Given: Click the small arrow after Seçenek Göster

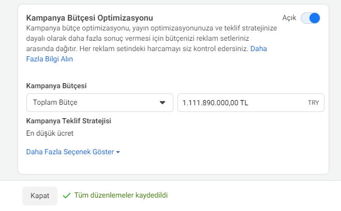Looking at the screenshot, I should [x=118, y=152].
